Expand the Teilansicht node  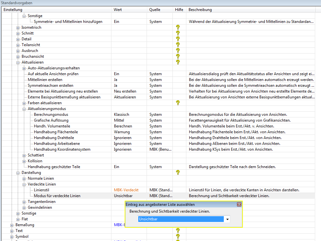coord(18,45)
